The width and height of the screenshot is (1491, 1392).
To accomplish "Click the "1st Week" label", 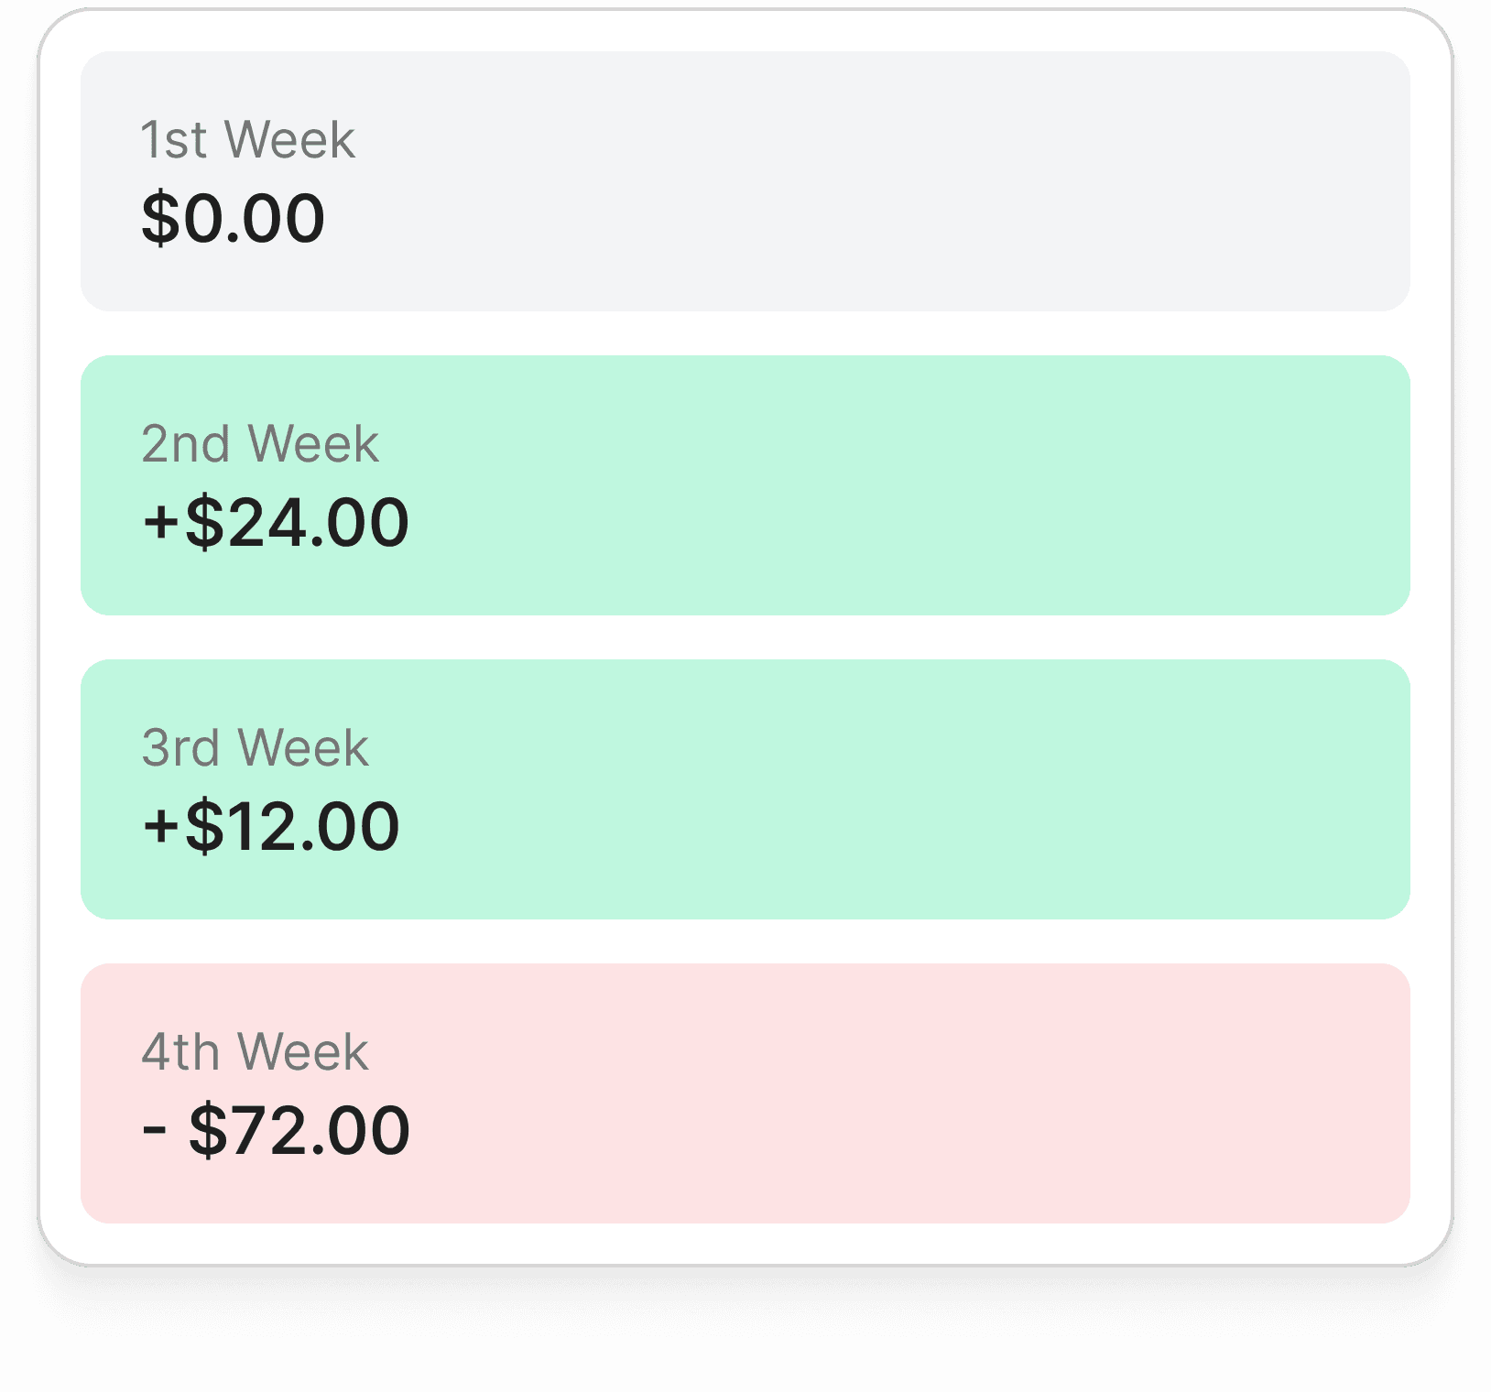I will click(247, 140).
